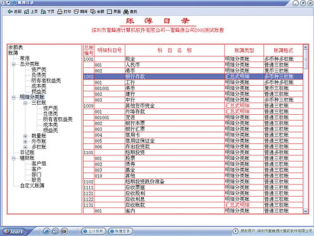The image size is (314, 236).
Task: Open 查找 search binoculars icon
Action: [126, 11]
